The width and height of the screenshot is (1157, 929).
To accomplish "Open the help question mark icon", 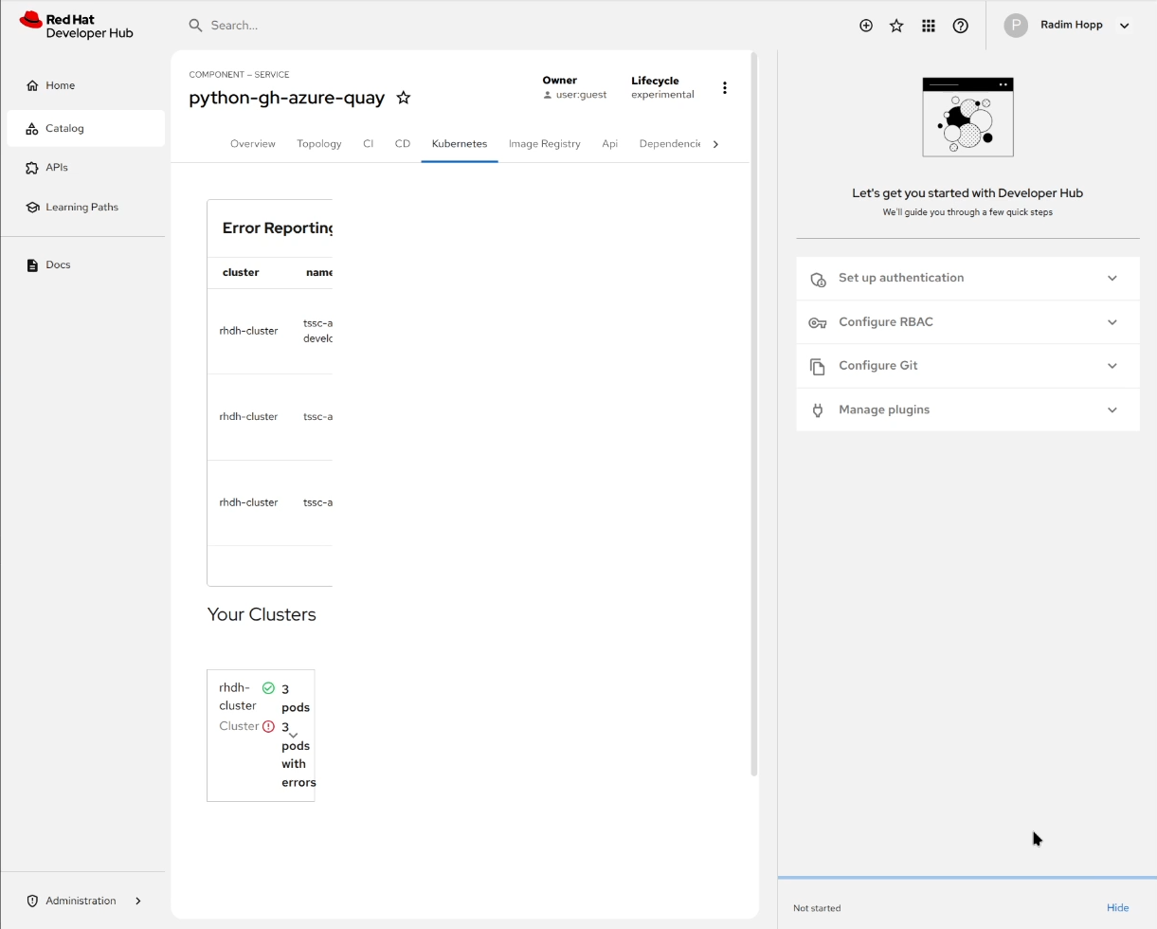I will coord(960,26).
